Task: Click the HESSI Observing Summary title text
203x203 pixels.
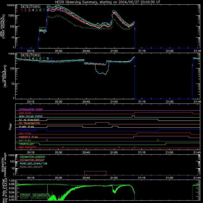Action: tap(107, 2)
